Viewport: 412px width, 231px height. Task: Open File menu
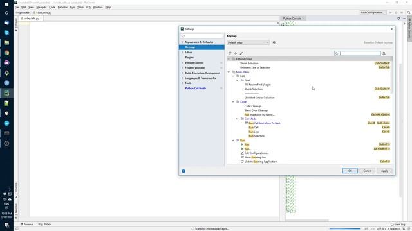tap(17, 7)
